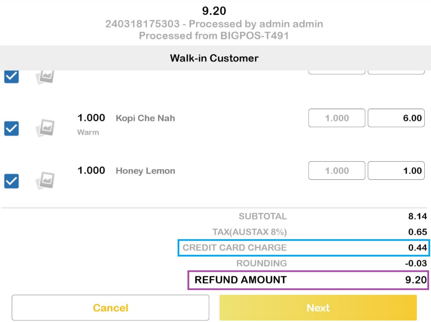The width and height of the screenshot is (431, 322).
Task: Click the quantity field for Kopi Che Nah
Action: pos(336,118)
